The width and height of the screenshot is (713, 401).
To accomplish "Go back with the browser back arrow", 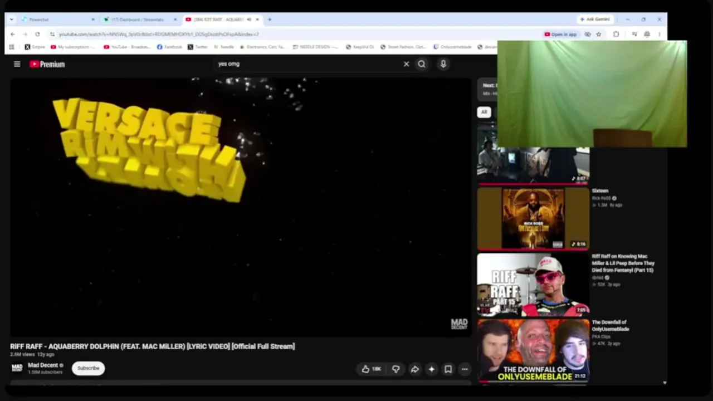I will (13, 34).
